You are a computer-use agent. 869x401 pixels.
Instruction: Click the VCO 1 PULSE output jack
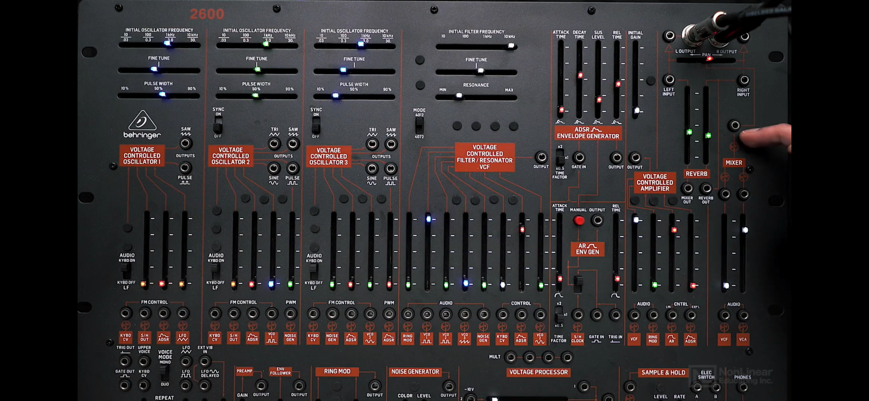coord(185,168)
